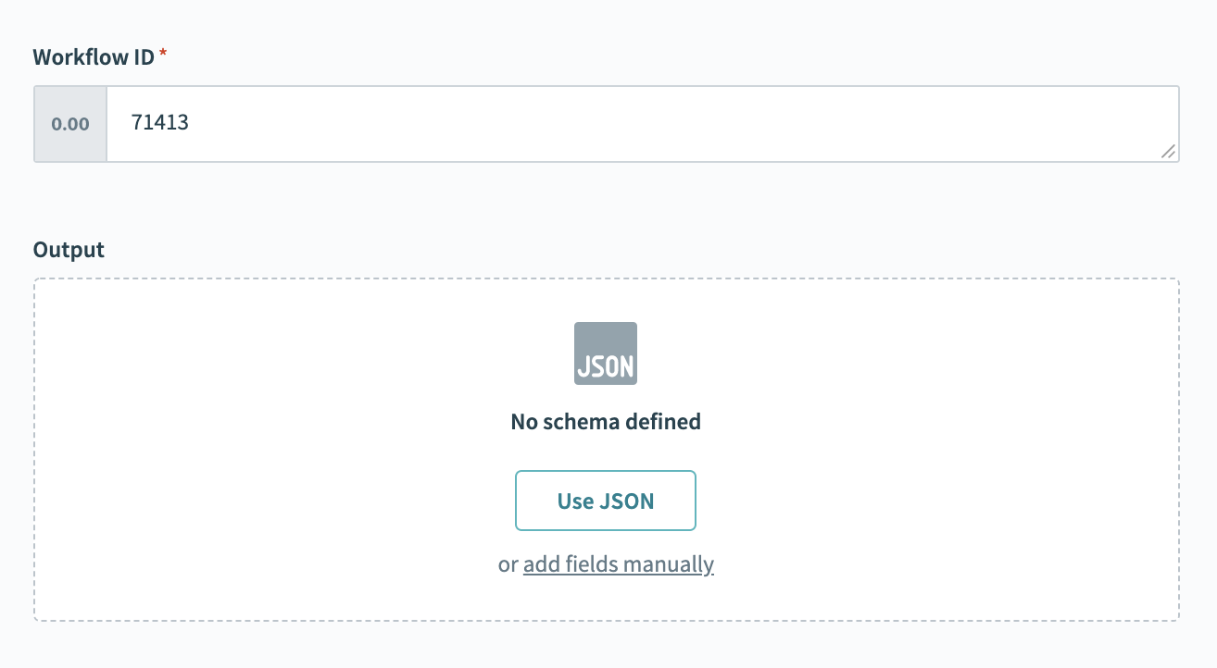Click the Output section label
The height and width of the screenshot is (668, 1217).
click(69, 250)
